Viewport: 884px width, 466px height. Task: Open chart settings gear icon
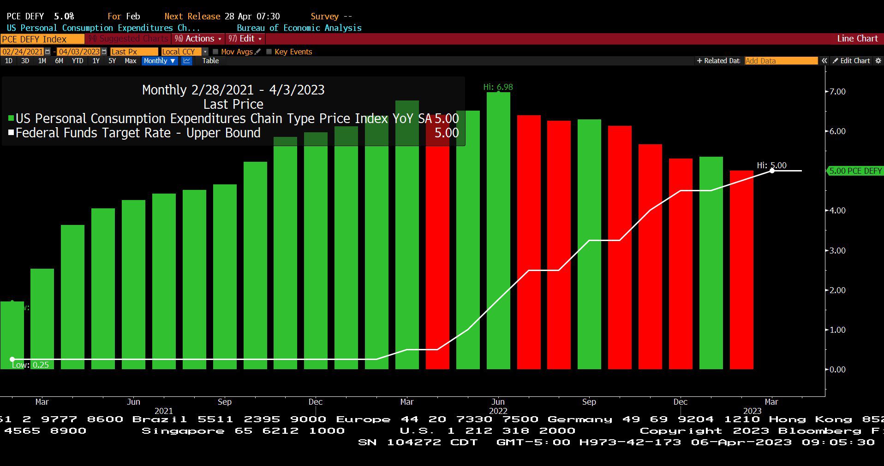click(878, 61)
